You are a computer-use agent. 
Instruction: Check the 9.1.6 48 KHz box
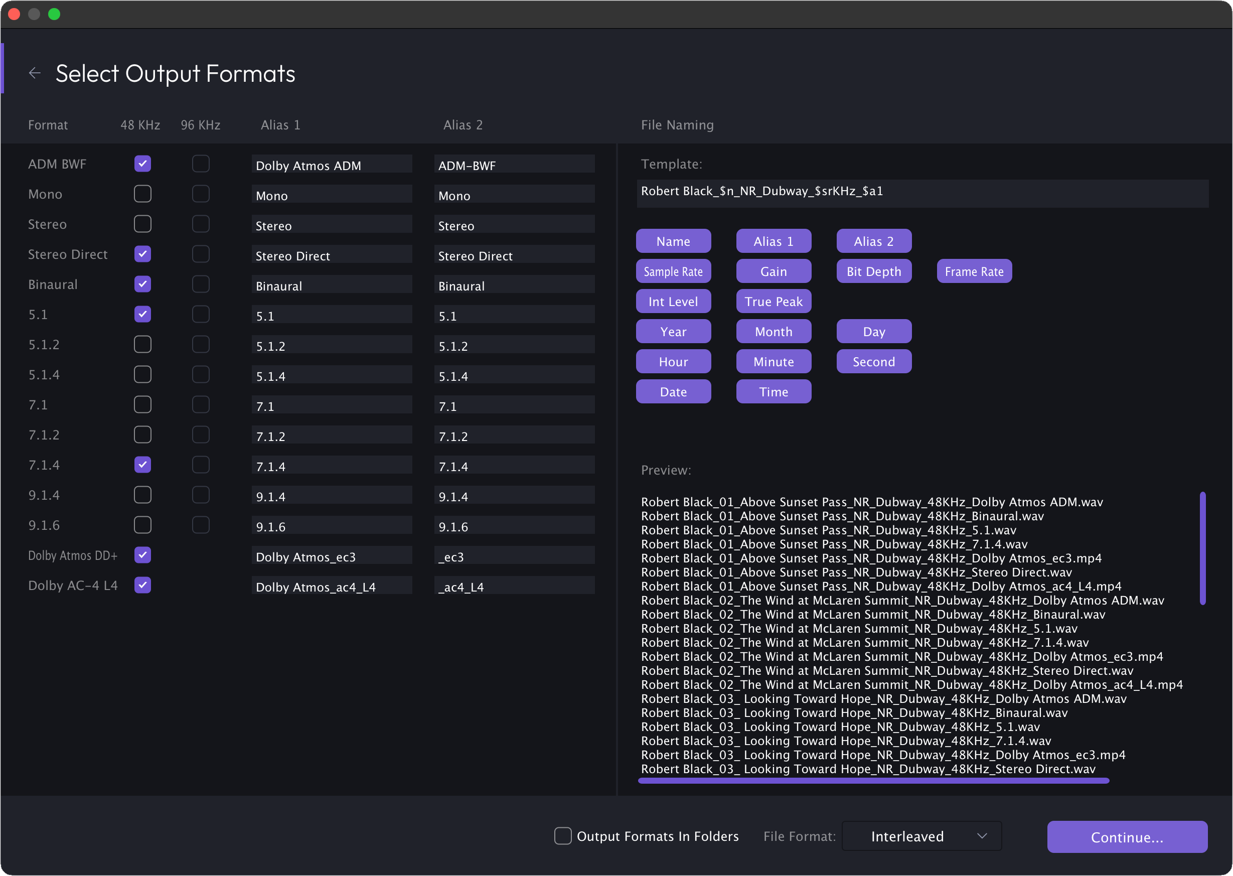tap(142, 525)
